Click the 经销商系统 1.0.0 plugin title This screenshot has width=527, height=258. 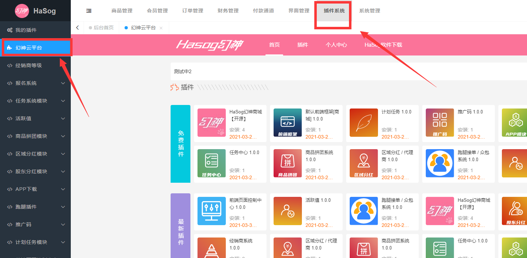[x=241, y=244]
